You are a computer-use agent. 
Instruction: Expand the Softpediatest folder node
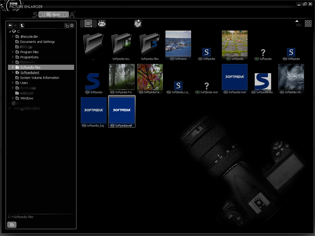pyautogui.click(x=13, y=72)
